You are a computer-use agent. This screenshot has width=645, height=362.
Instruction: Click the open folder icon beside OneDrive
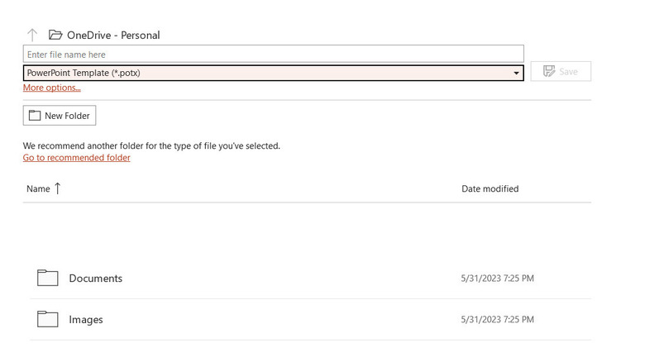coord(55,35)
